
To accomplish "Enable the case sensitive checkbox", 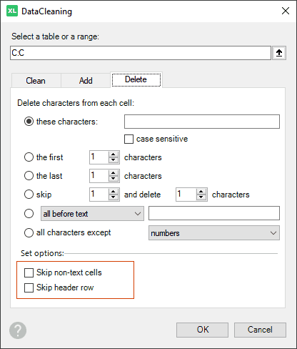I will tap(129, 139).
